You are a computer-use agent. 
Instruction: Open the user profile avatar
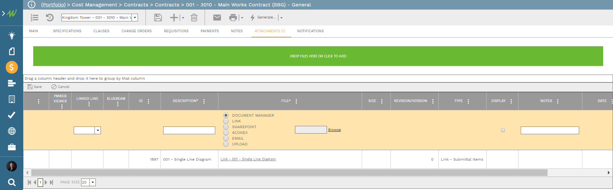click(11, 166)
